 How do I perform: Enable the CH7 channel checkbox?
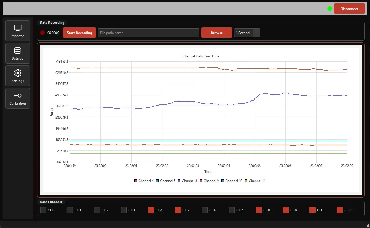tap(232, 210)
